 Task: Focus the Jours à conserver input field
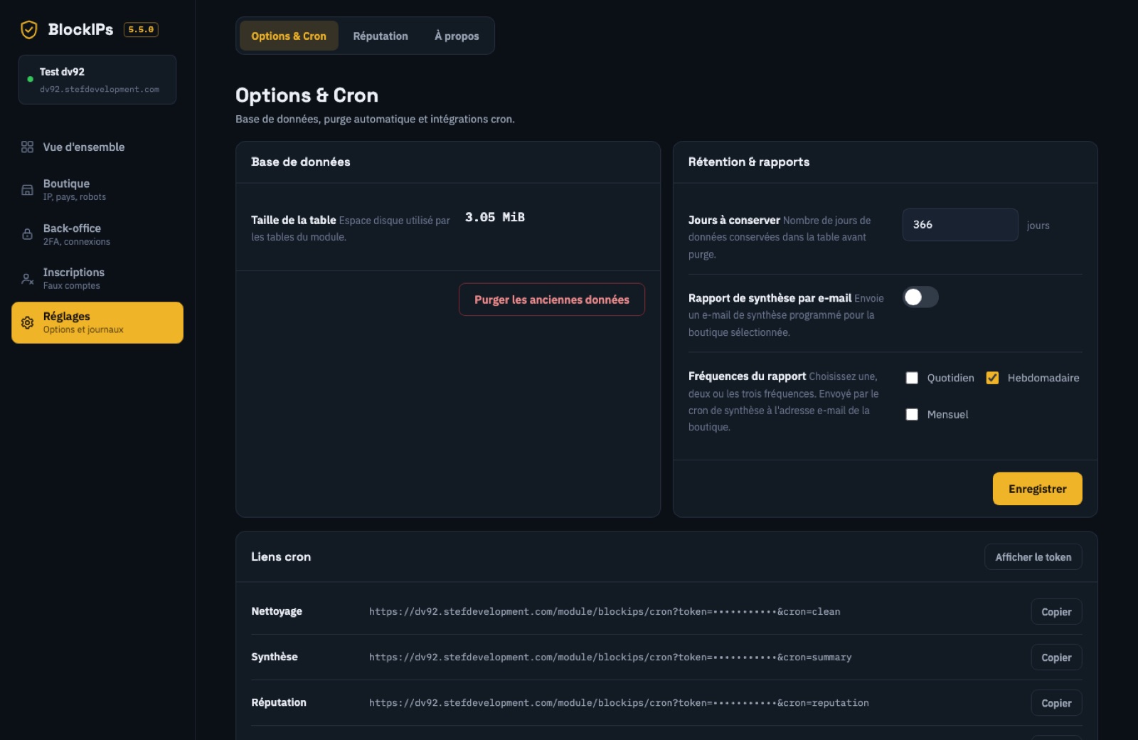point(960,225)
